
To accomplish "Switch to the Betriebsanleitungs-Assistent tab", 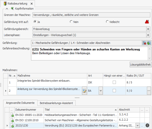I will point(56,103).
